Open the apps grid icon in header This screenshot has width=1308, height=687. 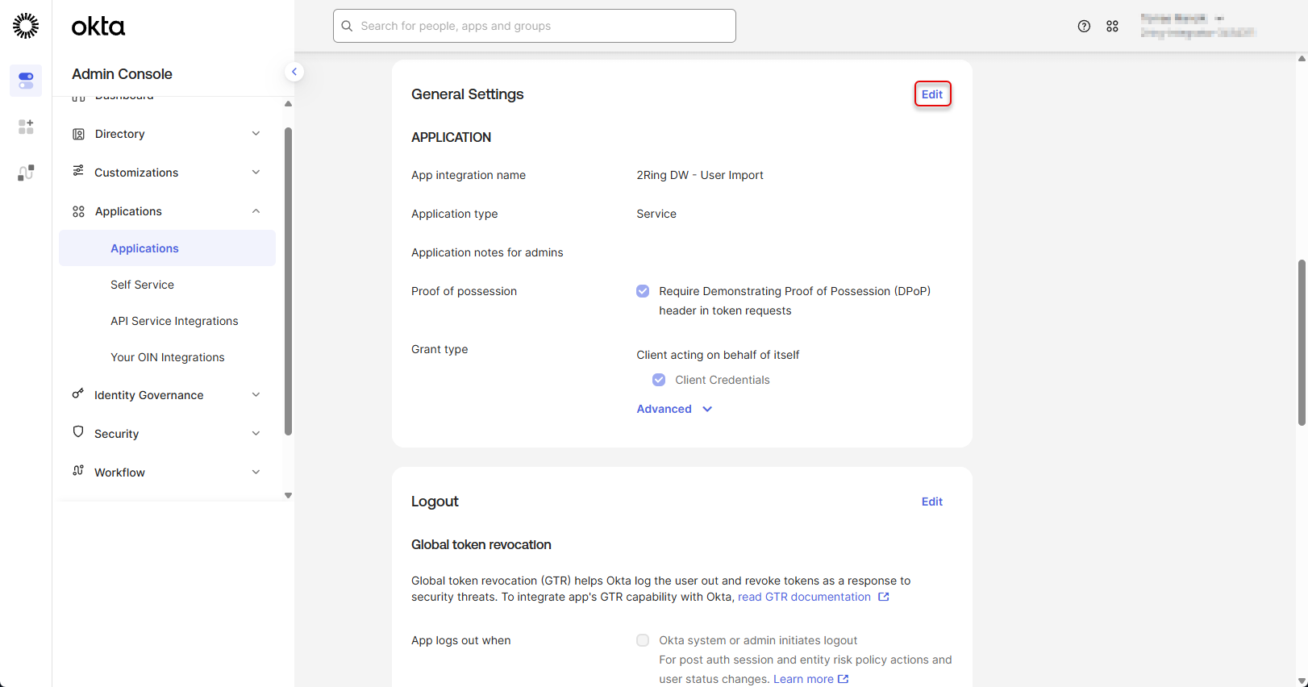(1112, 26)
